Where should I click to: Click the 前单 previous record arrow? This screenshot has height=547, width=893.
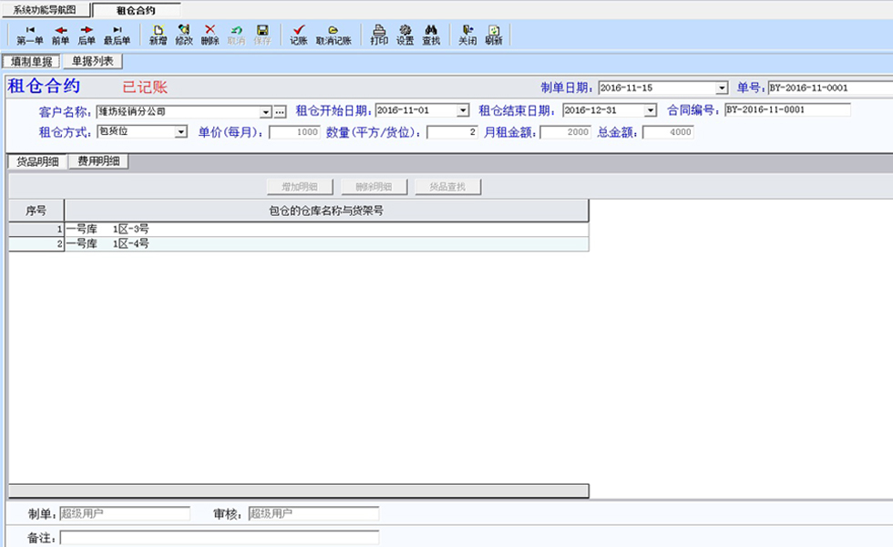pyautogui.click(x=60, y=35)
